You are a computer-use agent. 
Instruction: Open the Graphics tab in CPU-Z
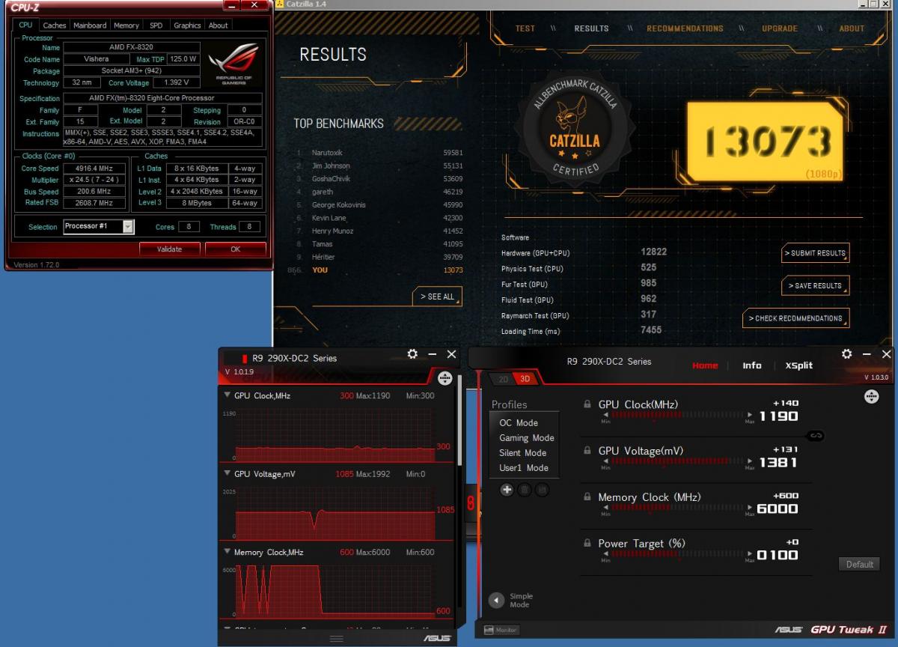click(187, 25)
